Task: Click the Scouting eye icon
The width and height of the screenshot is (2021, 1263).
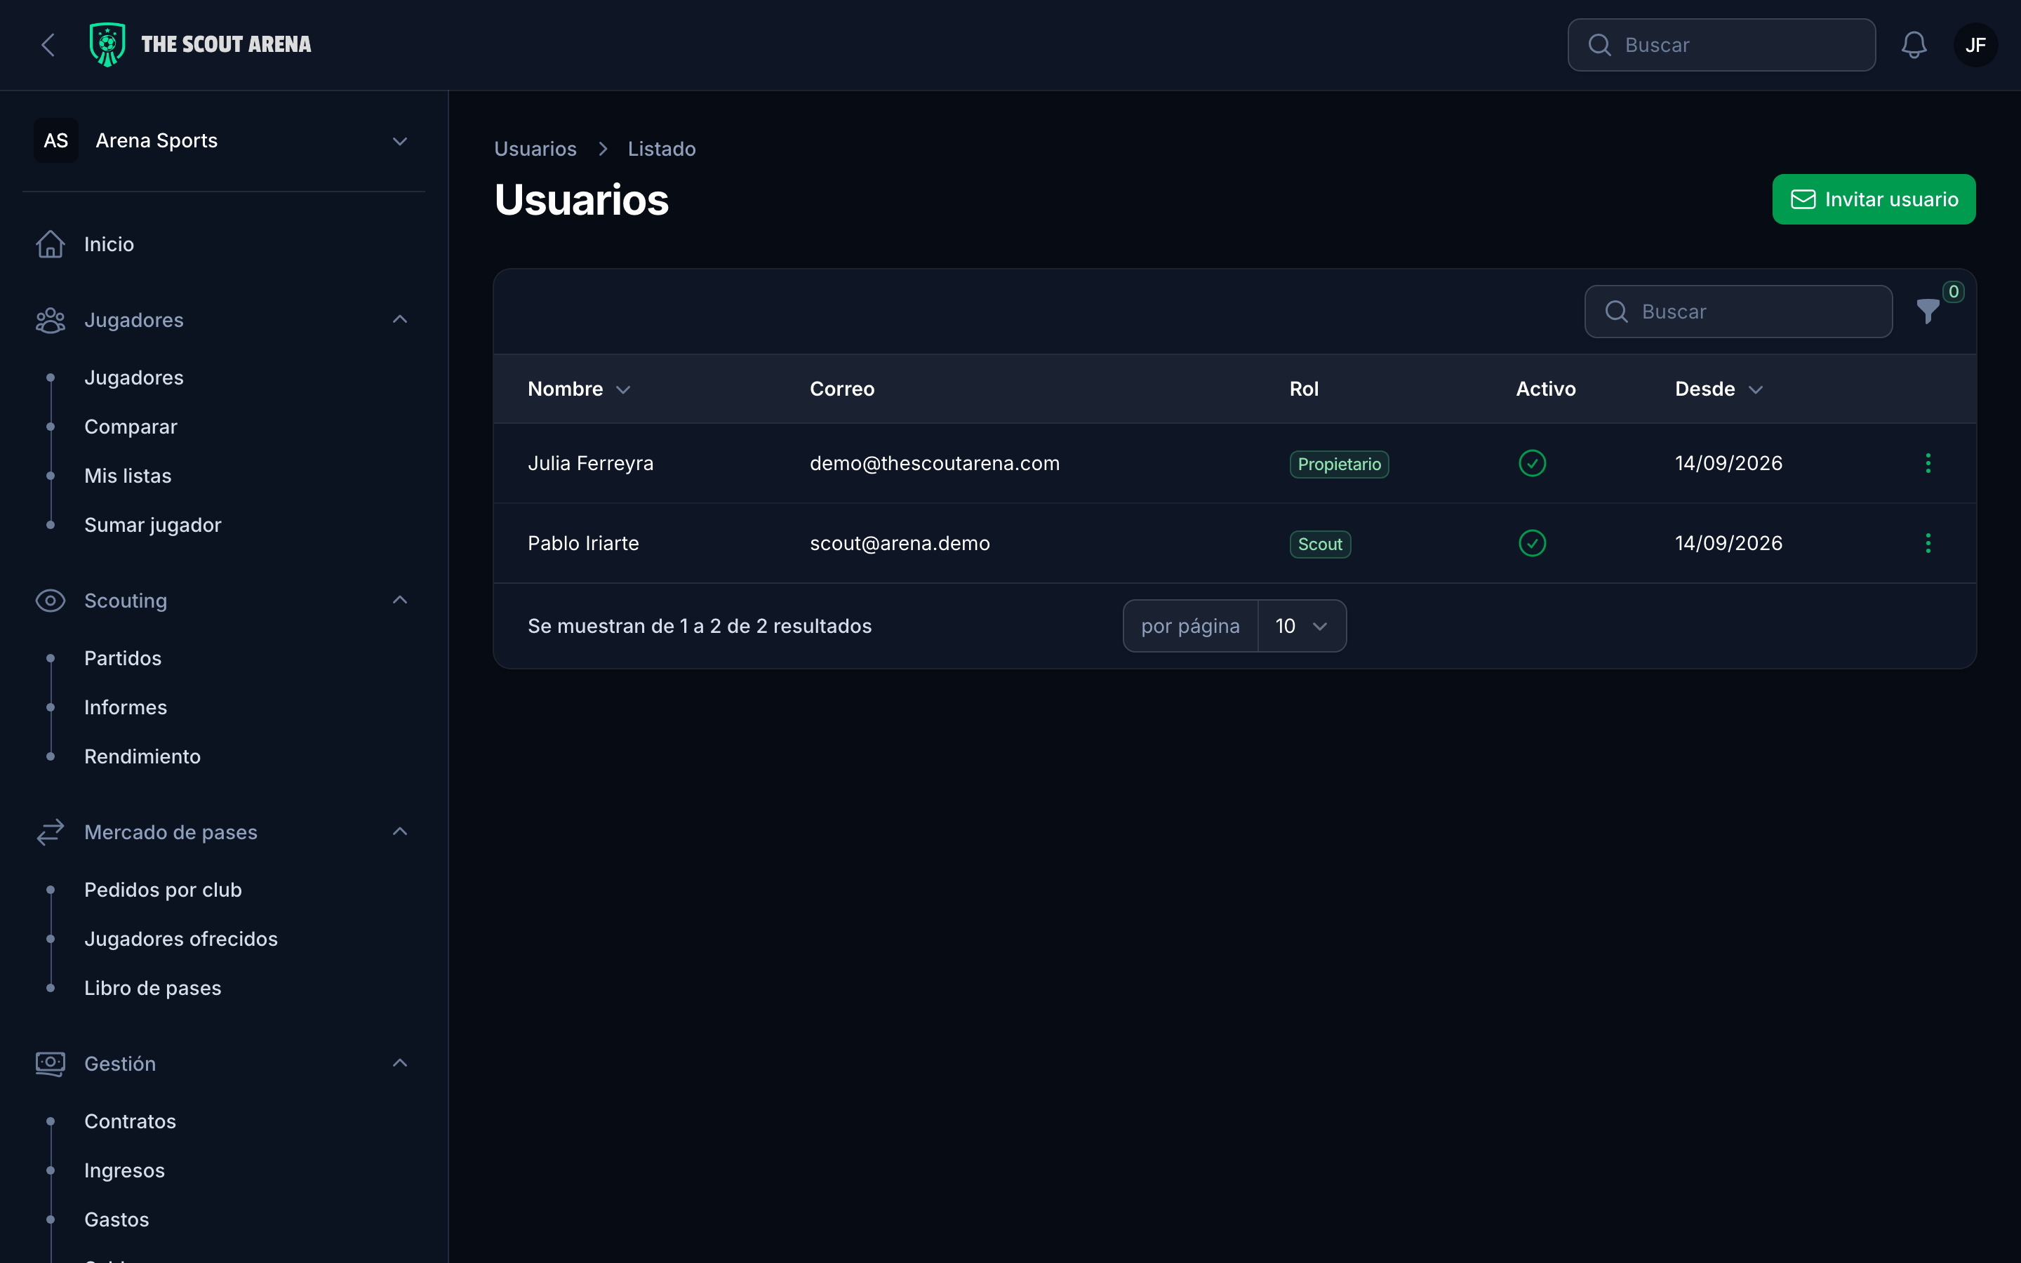Action: pos(50,601)
